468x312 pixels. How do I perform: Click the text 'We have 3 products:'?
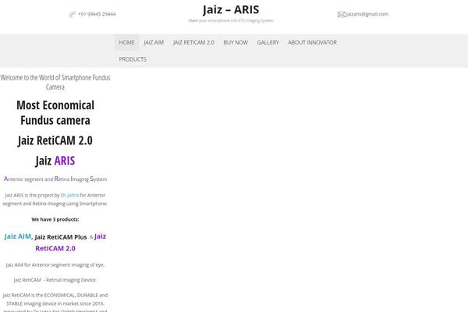pyautogui.click(x=55, y=219)
